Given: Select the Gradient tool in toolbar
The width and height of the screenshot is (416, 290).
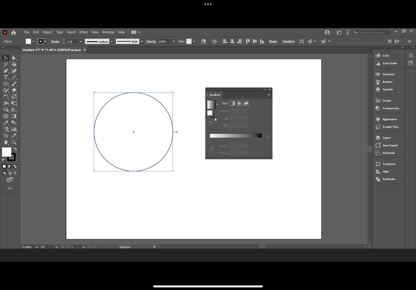Looking at the screenshot, I should 14,116.
